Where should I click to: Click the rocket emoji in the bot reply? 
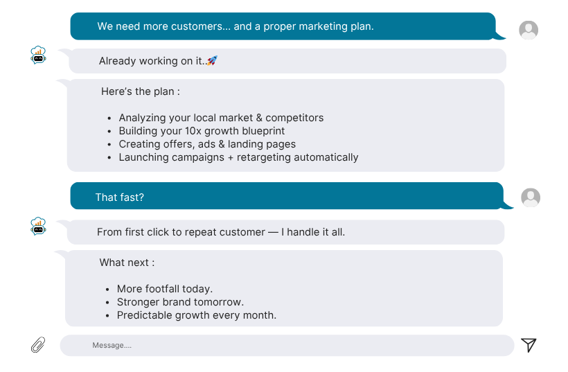(x=212, y=60)
